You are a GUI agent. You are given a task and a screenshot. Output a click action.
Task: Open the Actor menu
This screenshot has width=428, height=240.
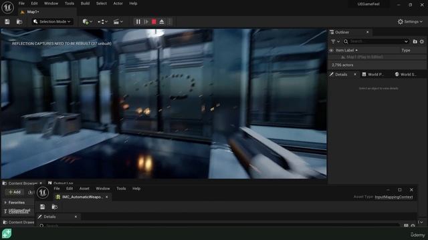click(x=118, y=3)
